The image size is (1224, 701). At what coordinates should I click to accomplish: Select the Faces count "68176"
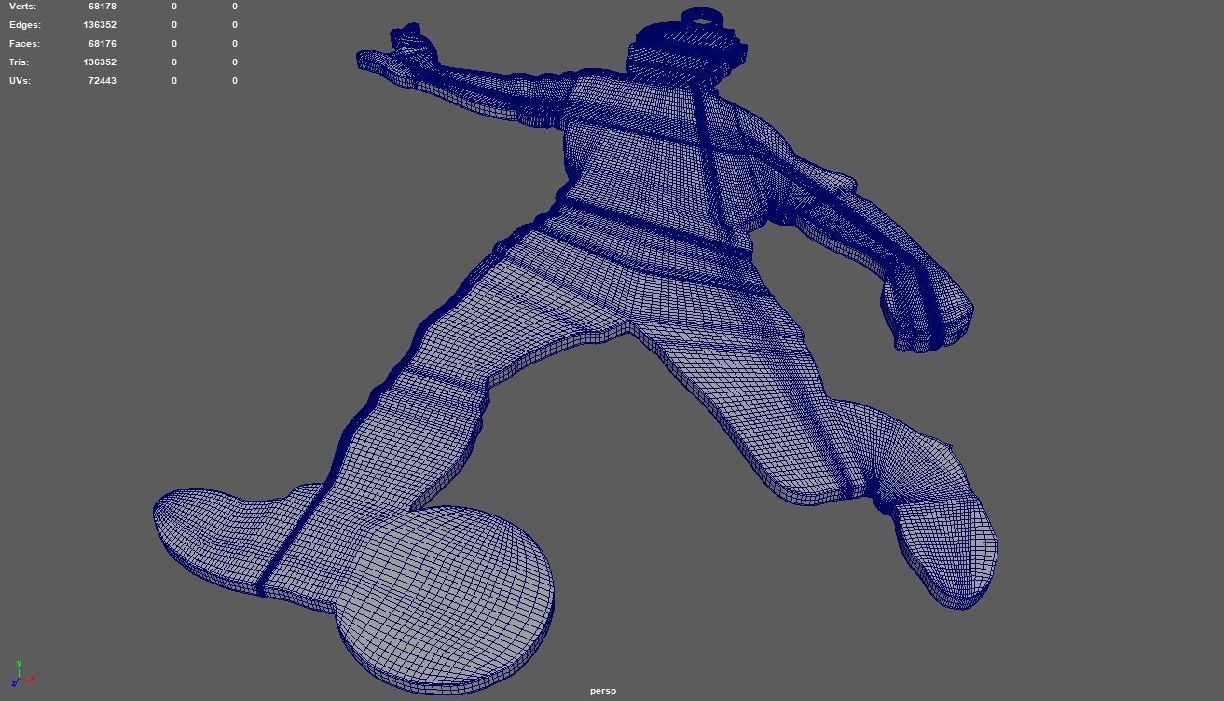point(103,43)
